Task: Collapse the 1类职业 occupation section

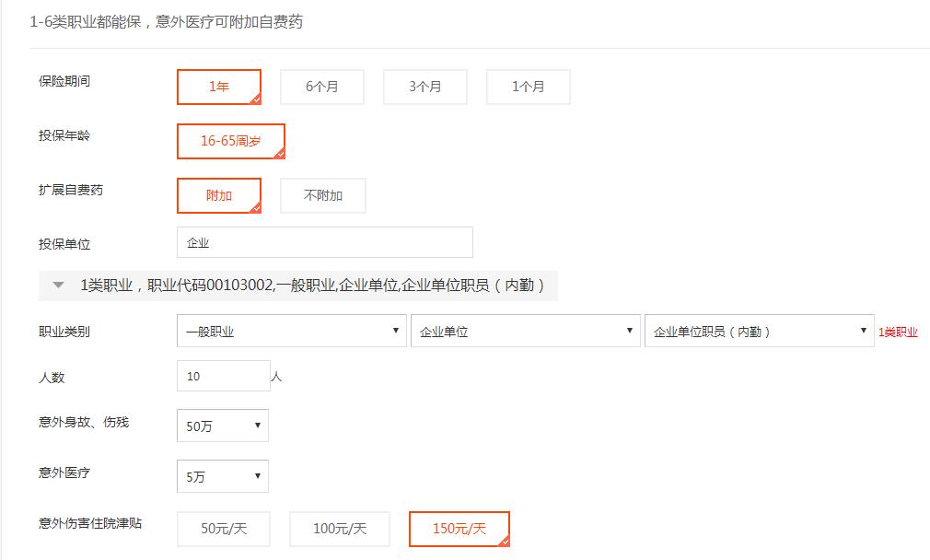Action: pyautogui.click(x=60, y=283)
